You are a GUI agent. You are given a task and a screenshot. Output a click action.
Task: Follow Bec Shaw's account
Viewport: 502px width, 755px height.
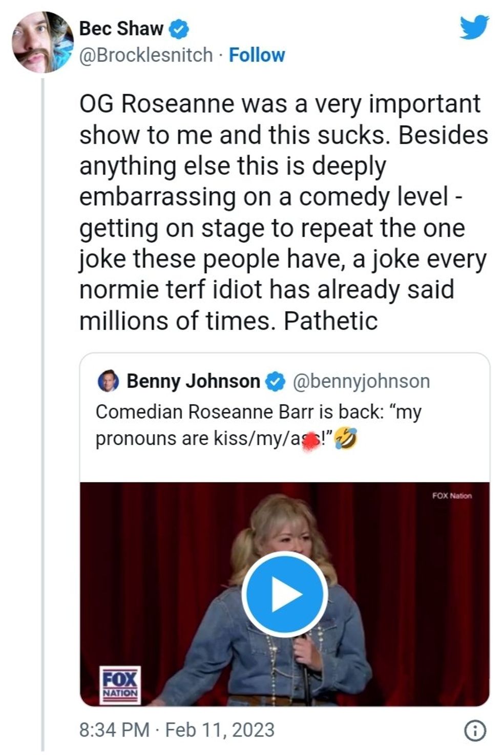click(257, 55)
